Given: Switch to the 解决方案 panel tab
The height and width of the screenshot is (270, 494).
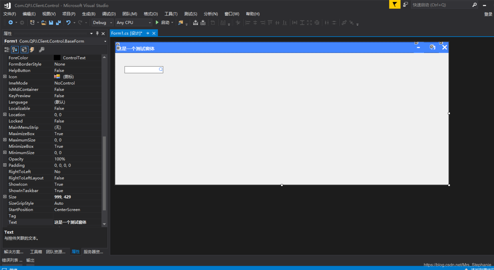Looking at the screenshot, I should tap(14, 252).
